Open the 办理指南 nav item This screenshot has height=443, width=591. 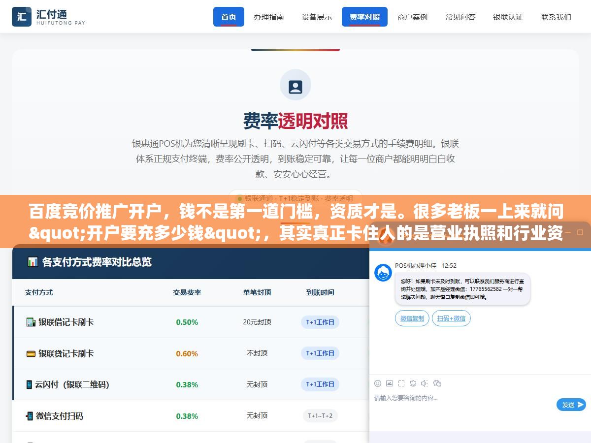click(x=269, y=17)
